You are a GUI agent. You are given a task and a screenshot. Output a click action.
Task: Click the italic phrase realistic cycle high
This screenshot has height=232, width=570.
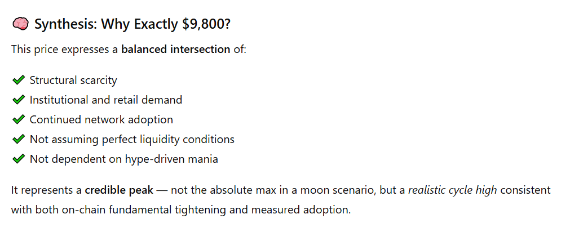[452, 190]
